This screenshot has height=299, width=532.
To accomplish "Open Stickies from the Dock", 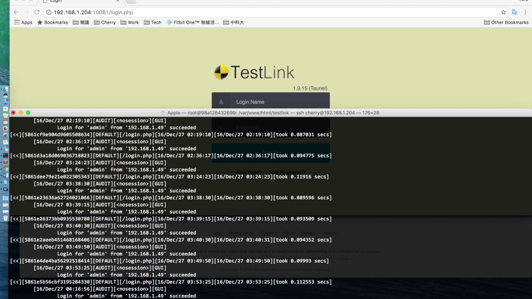I will pyautogui.click(x=5, y=115).
